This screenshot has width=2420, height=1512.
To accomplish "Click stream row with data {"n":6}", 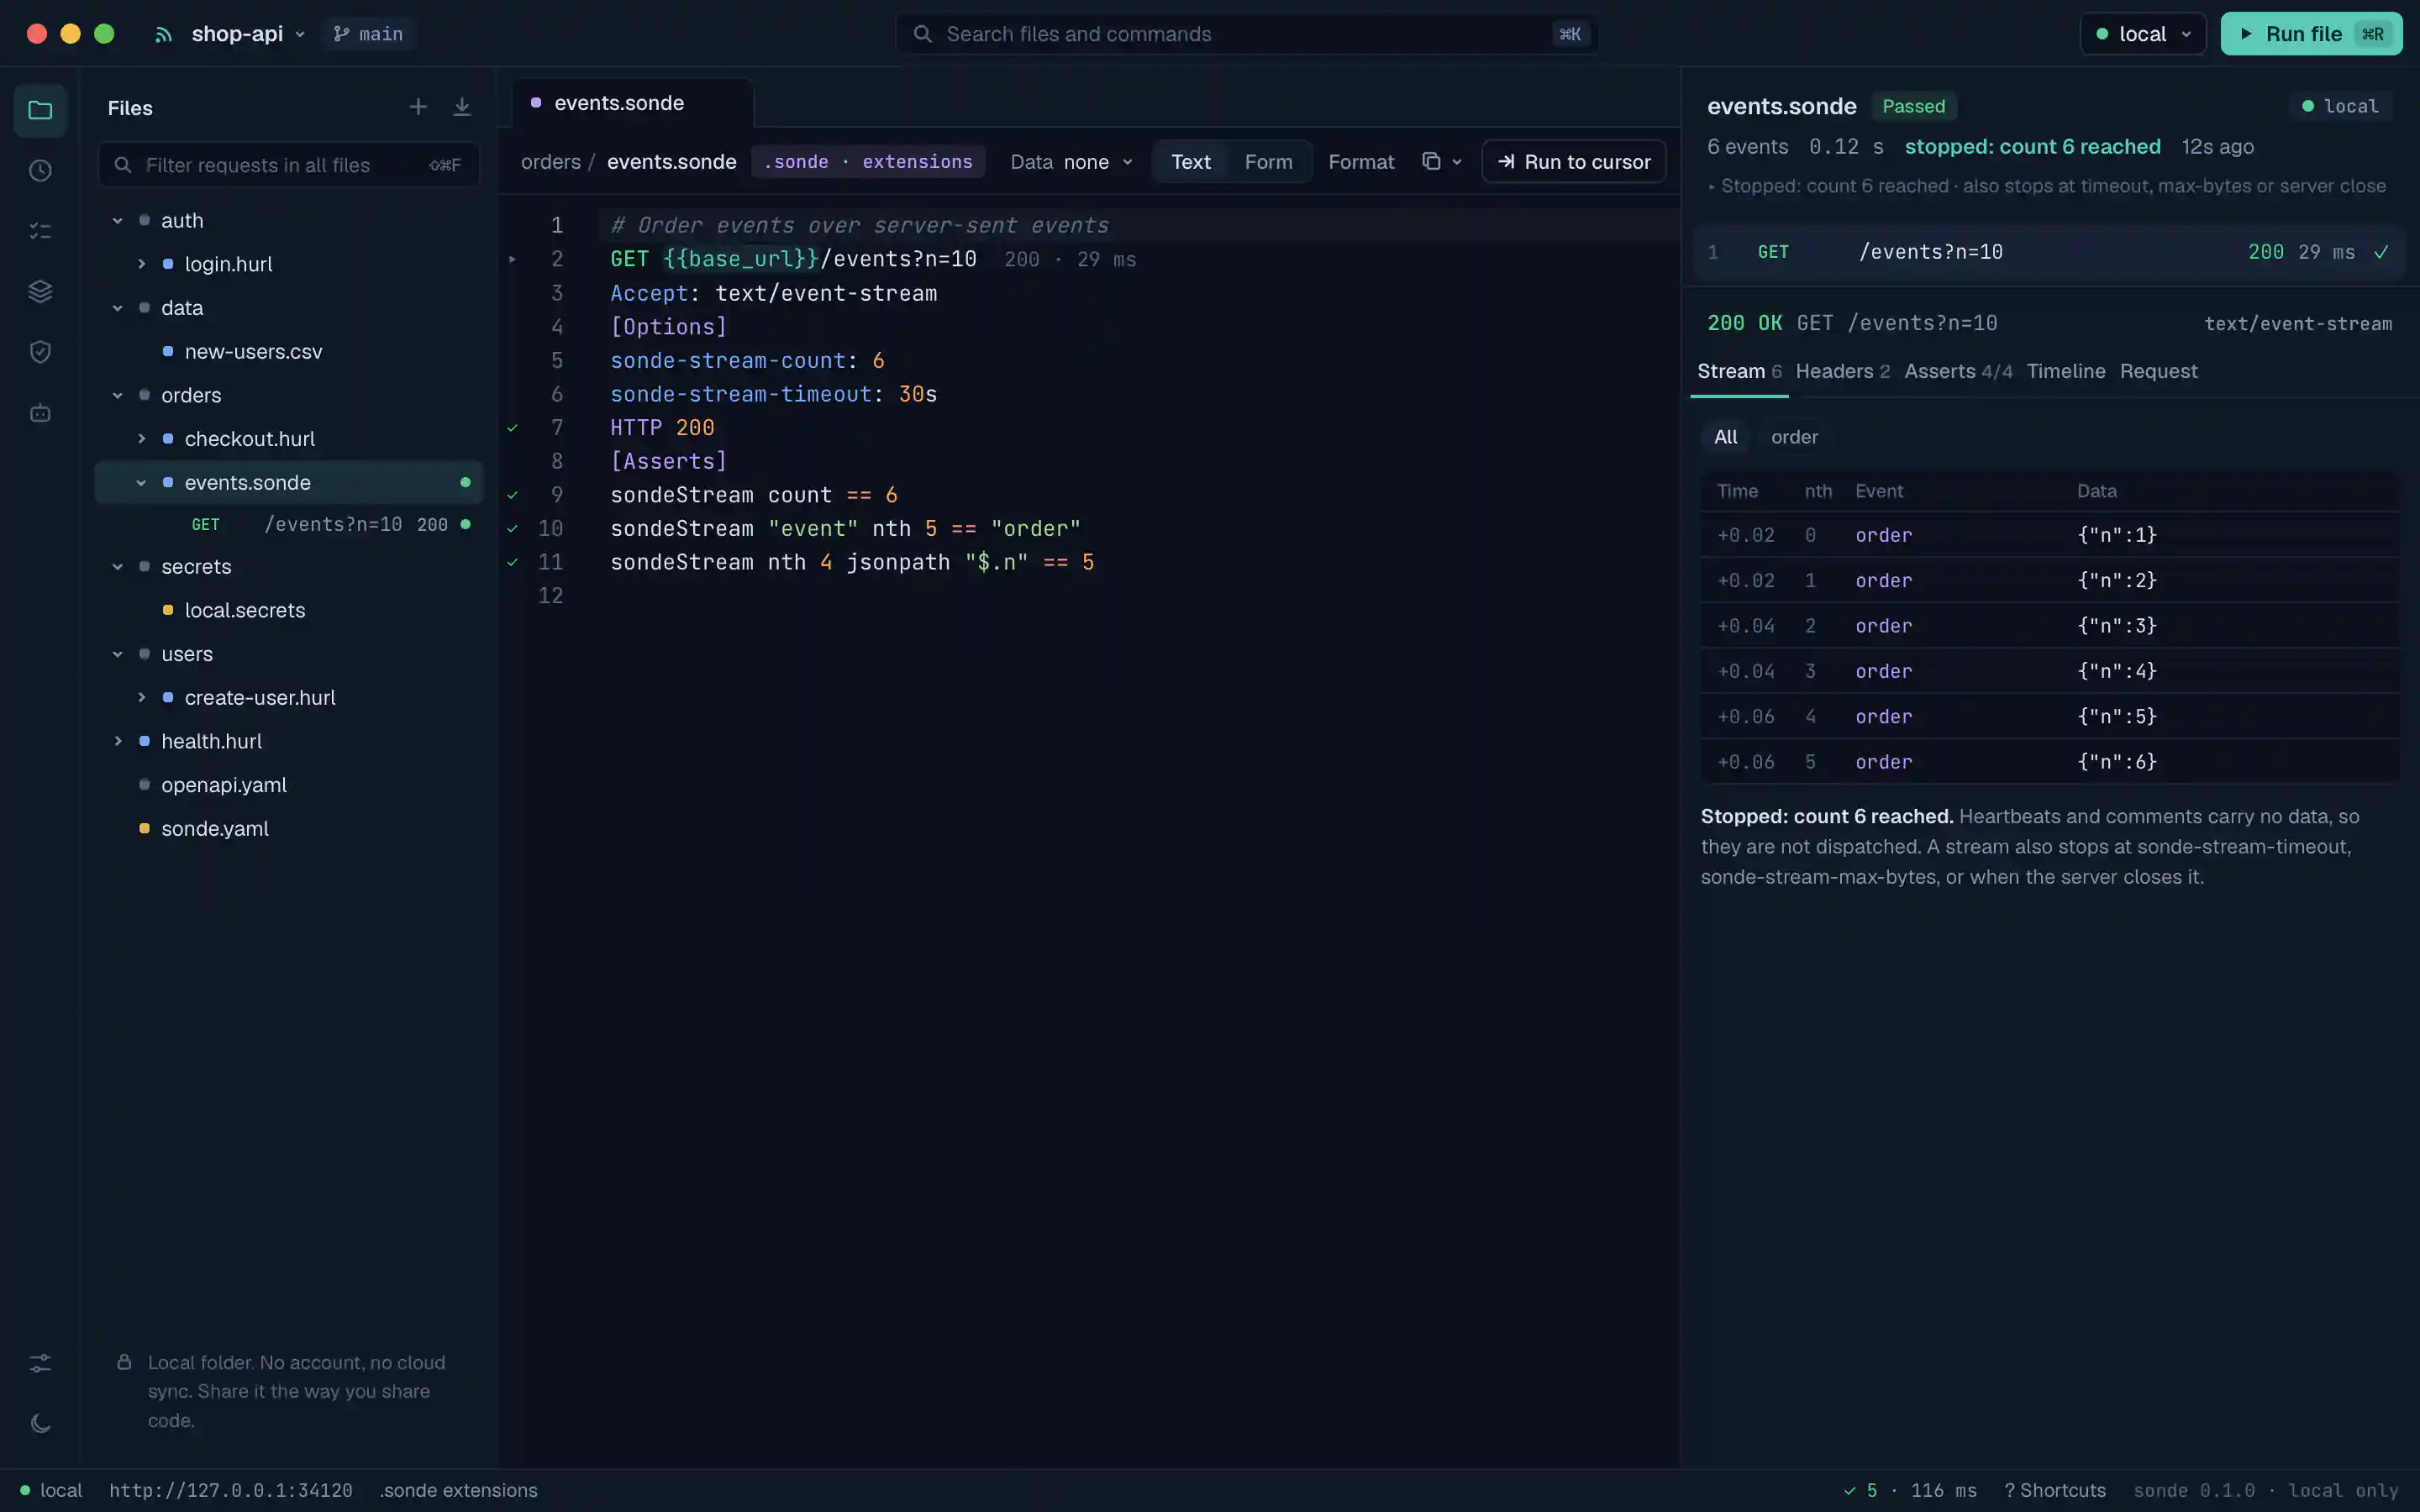I will click(2049, 762).
